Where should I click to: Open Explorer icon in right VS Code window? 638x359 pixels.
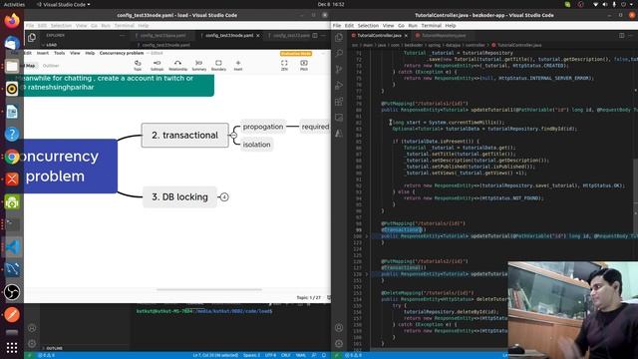click(339, 38)
